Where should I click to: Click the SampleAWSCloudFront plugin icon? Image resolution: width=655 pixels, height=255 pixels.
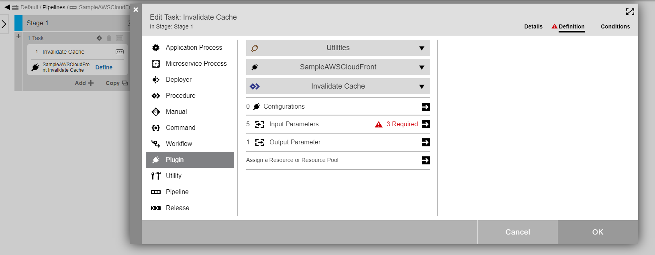(255, 67)
